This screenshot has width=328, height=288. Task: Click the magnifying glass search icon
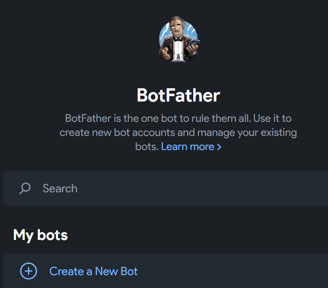coord(25,189)
